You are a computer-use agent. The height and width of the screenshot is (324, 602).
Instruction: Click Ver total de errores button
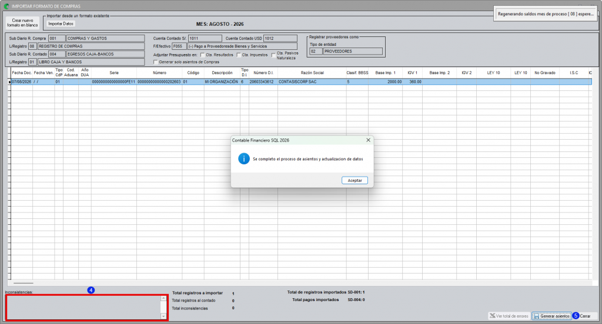(x=509, y=316)
